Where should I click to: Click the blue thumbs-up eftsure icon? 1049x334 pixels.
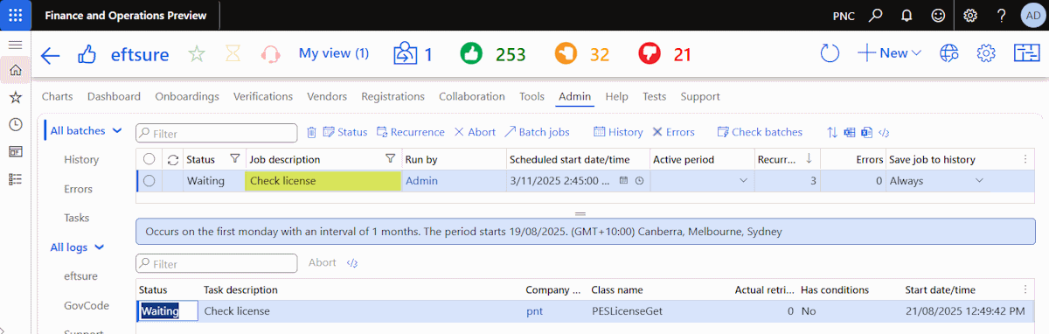pyautogui.click(x=87, y=54)
